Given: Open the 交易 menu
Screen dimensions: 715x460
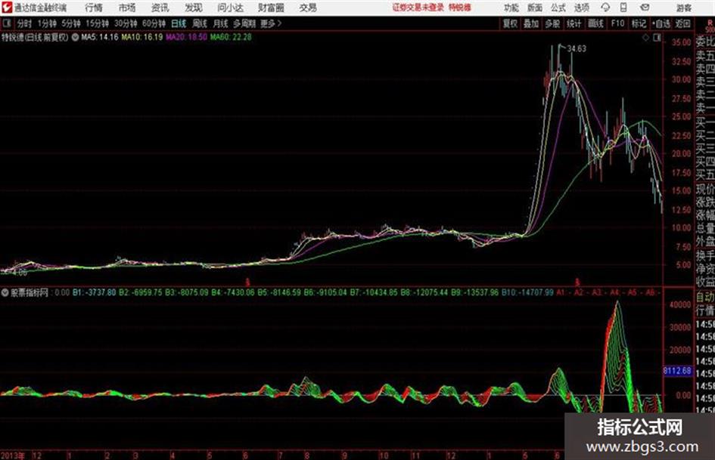Looking at the screenshot, I should coord(308,8).
